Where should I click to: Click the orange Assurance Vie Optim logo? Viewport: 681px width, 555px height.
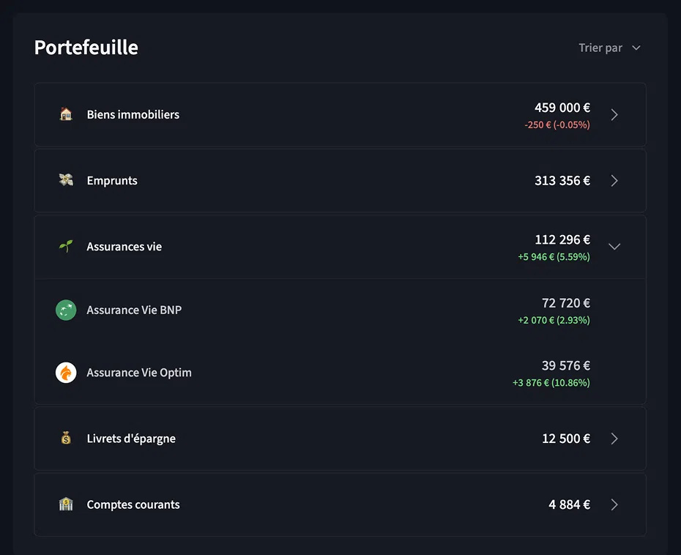[66, 373]
